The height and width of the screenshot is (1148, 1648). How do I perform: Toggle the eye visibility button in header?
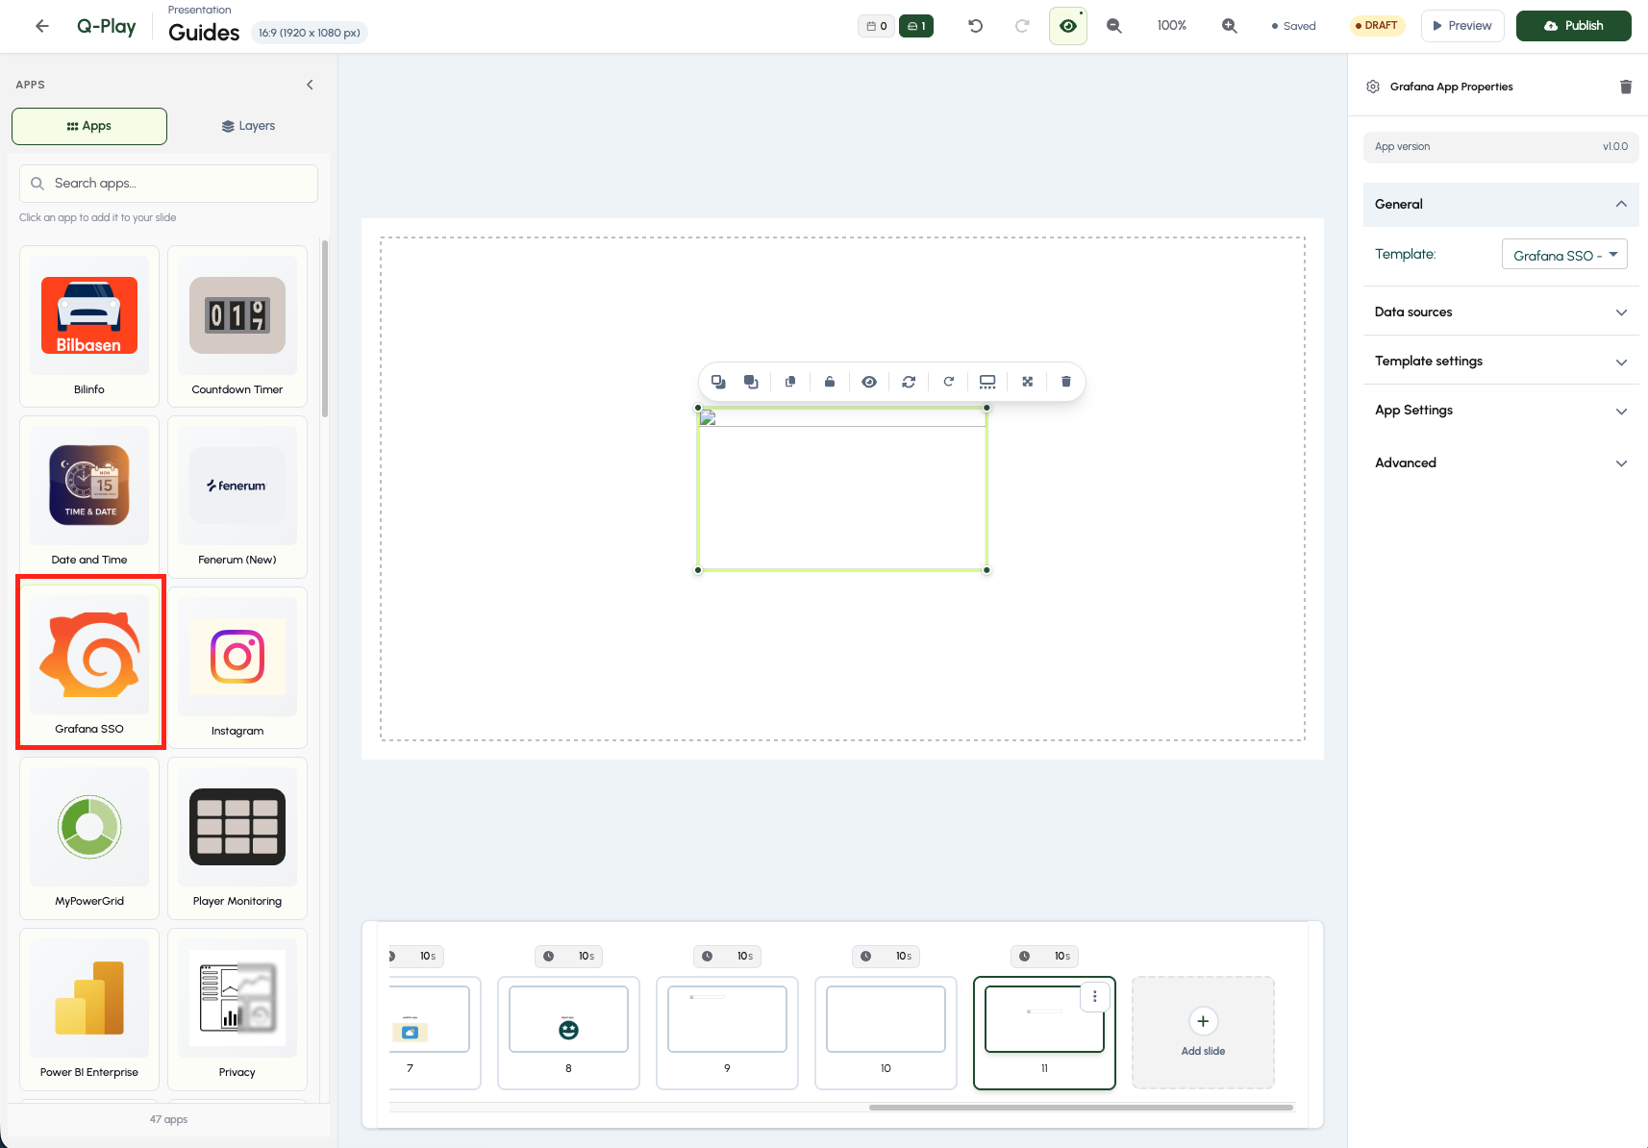(x=1068, y=26)
